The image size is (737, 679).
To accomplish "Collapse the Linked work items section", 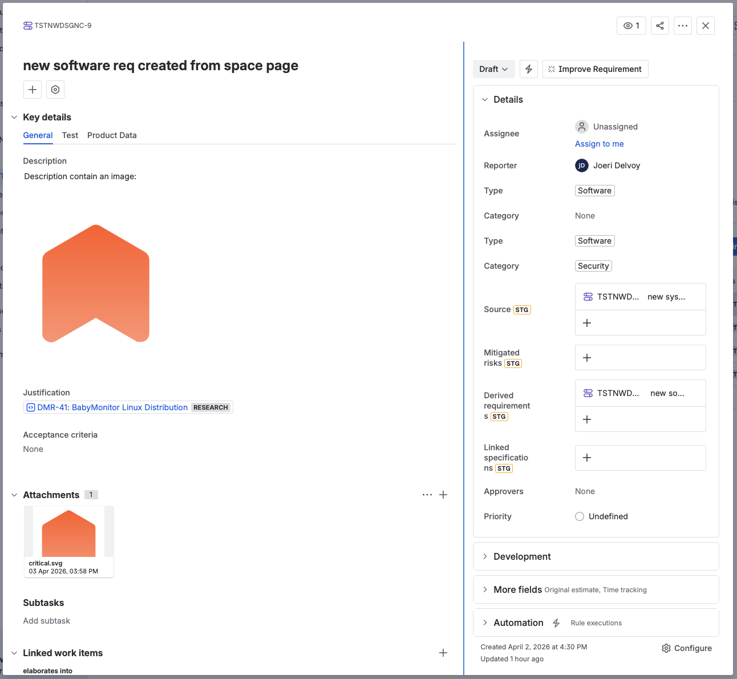I will [14, 653].
